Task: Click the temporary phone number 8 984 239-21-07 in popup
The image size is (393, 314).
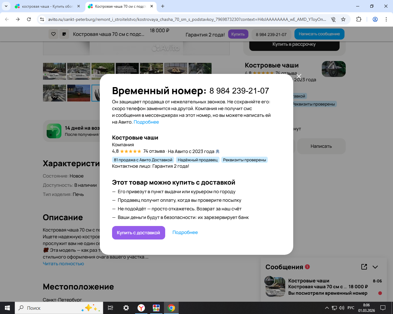Action: pyautogui.click(x=239, y=91)
